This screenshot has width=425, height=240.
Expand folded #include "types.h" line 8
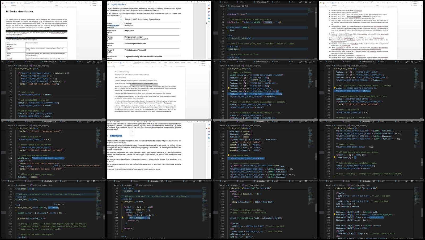226,14
